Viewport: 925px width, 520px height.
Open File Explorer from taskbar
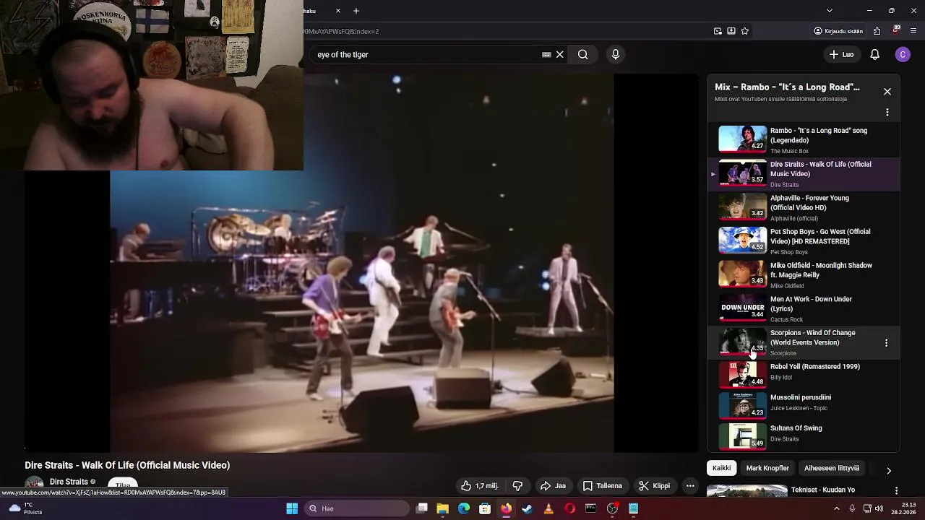pyautogui.click(x=443, y=508)
